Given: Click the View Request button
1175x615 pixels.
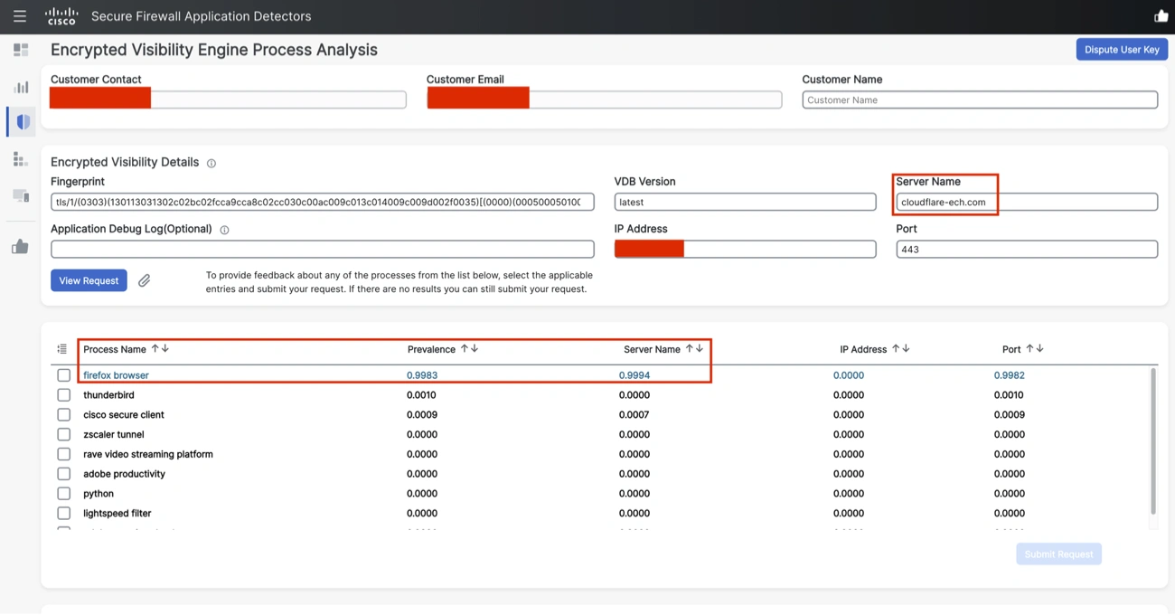Looking at the screenshot, I should [x=88, y=280].
